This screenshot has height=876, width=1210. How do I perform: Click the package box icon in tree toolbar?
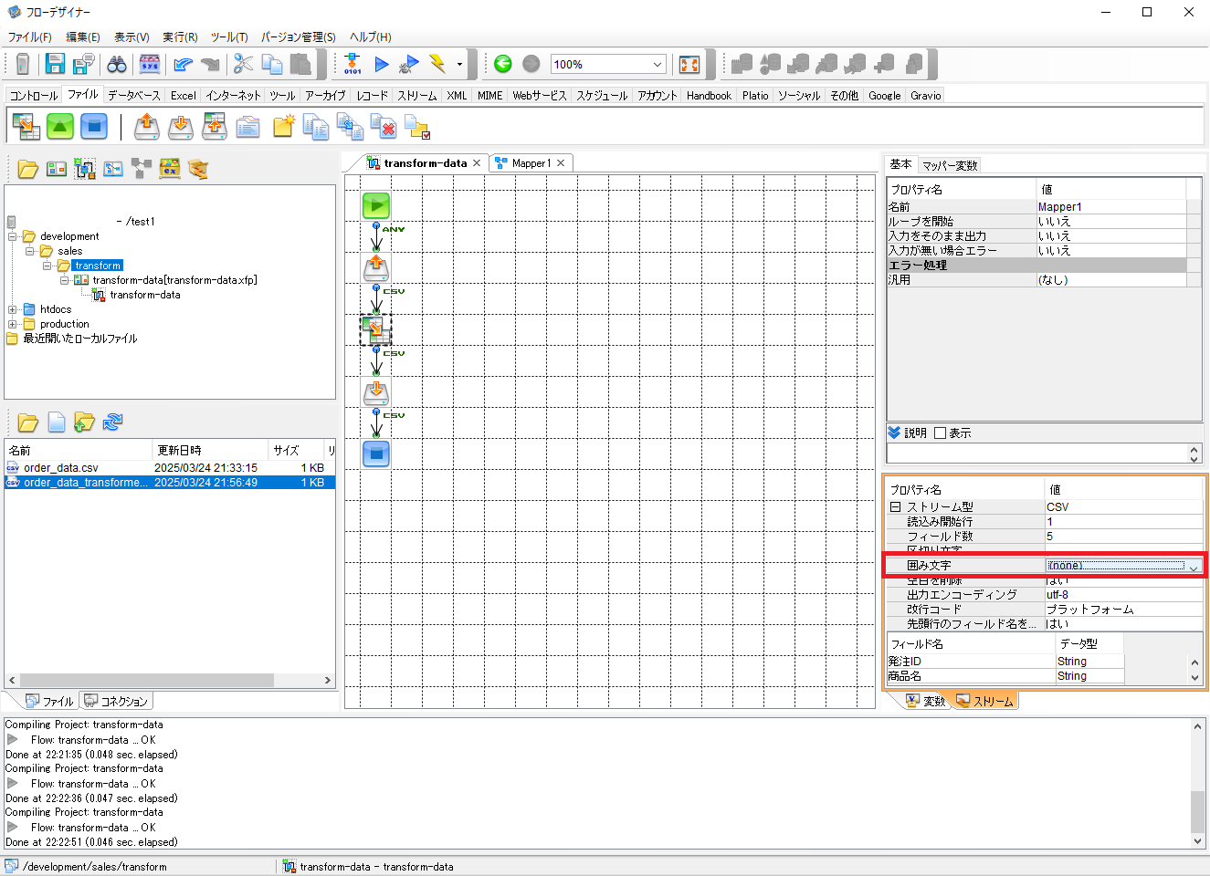tap(198, 168)
